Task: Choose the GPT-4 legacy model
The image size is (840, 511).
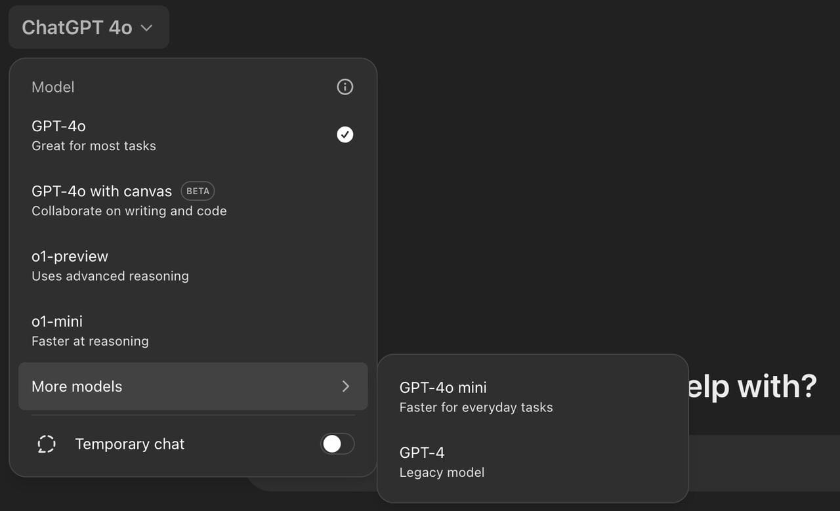Action: [x=532, y=462]
